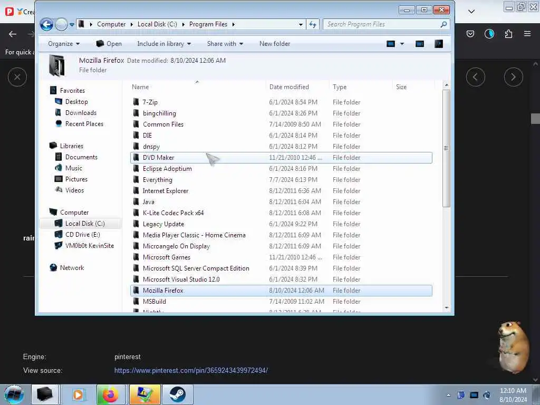Image resolution: width=540 pixels, height=405 pixels.
Task: Open Music library in sidebar
Action: [x=74, y=168]
